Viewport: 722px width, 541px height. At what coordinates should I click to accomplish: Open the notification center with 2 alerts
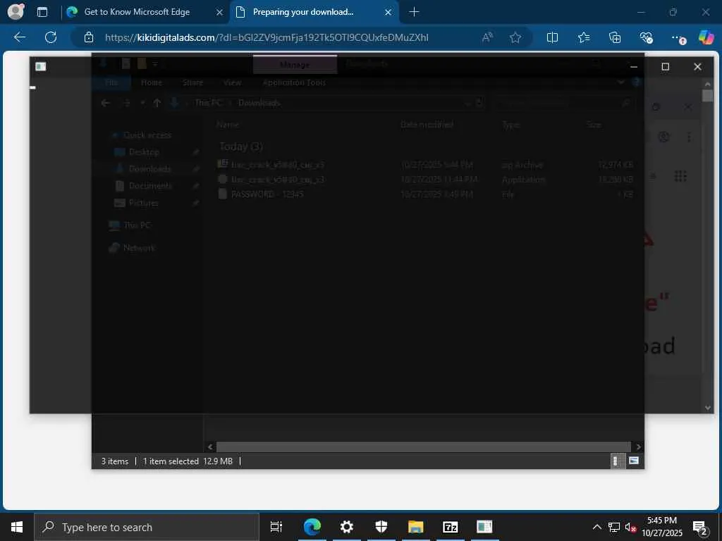(700, 528)
